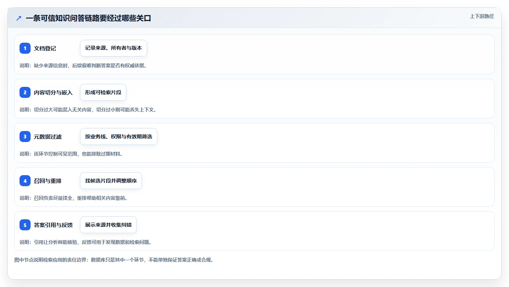Click the 召回与重排 step title
This screenshot has height=287, width=509.
pos(48,181)
